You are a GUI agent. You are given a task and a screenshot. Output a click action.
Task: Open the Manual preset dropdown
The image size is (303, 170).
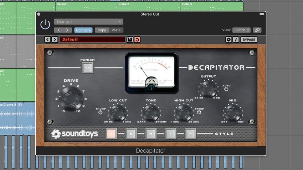pyautogui.click(x=89, y=22)
